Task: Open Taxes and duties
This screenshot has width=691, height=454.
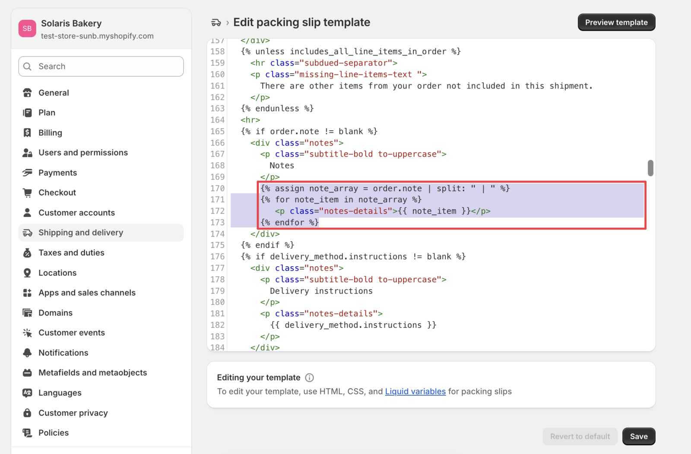Action: point(101,253)
